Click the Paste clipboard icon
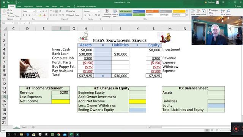The height and width of the screenshot is (137, 243). 4,12
